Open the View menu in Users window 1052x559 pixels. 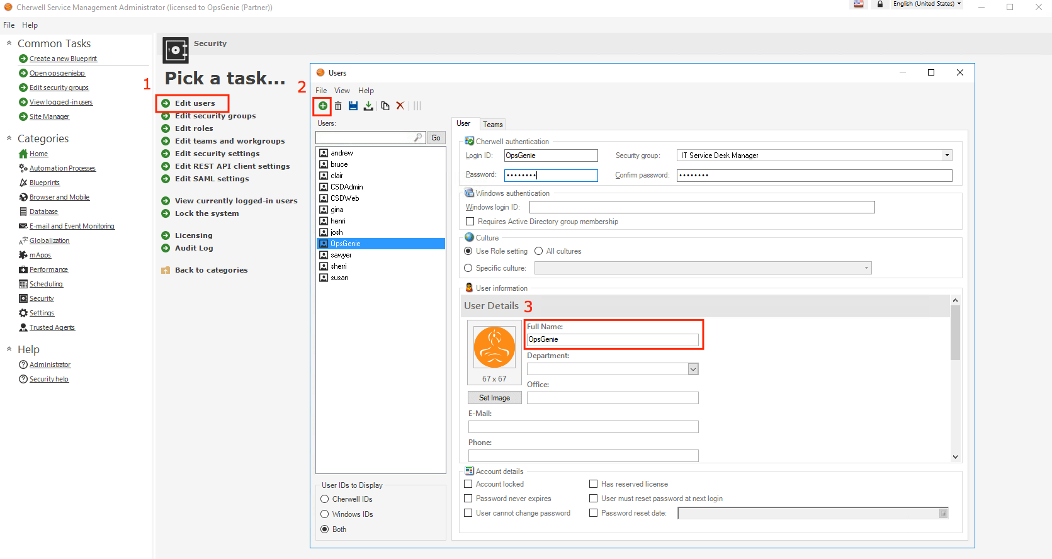click(x=342, y=91)
